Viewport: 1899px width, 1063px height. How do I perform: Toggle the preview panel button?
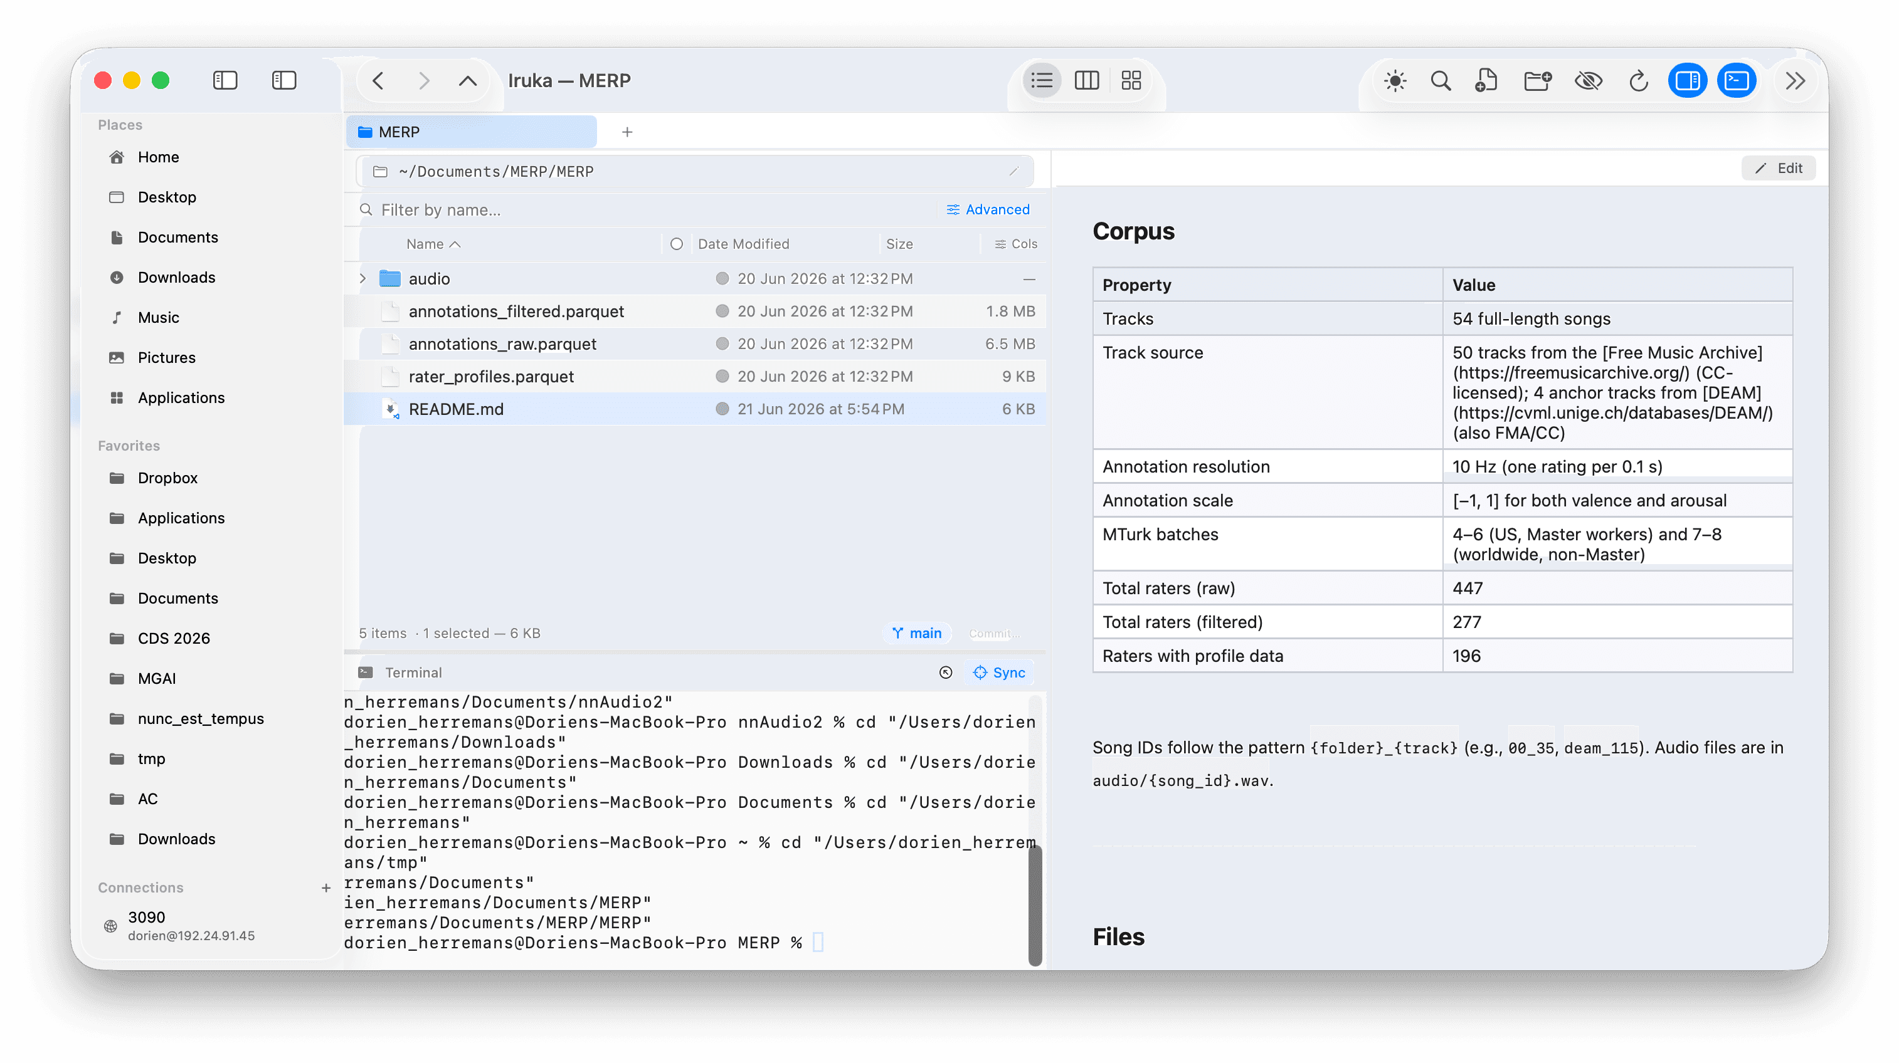[x=1688, y=80]
